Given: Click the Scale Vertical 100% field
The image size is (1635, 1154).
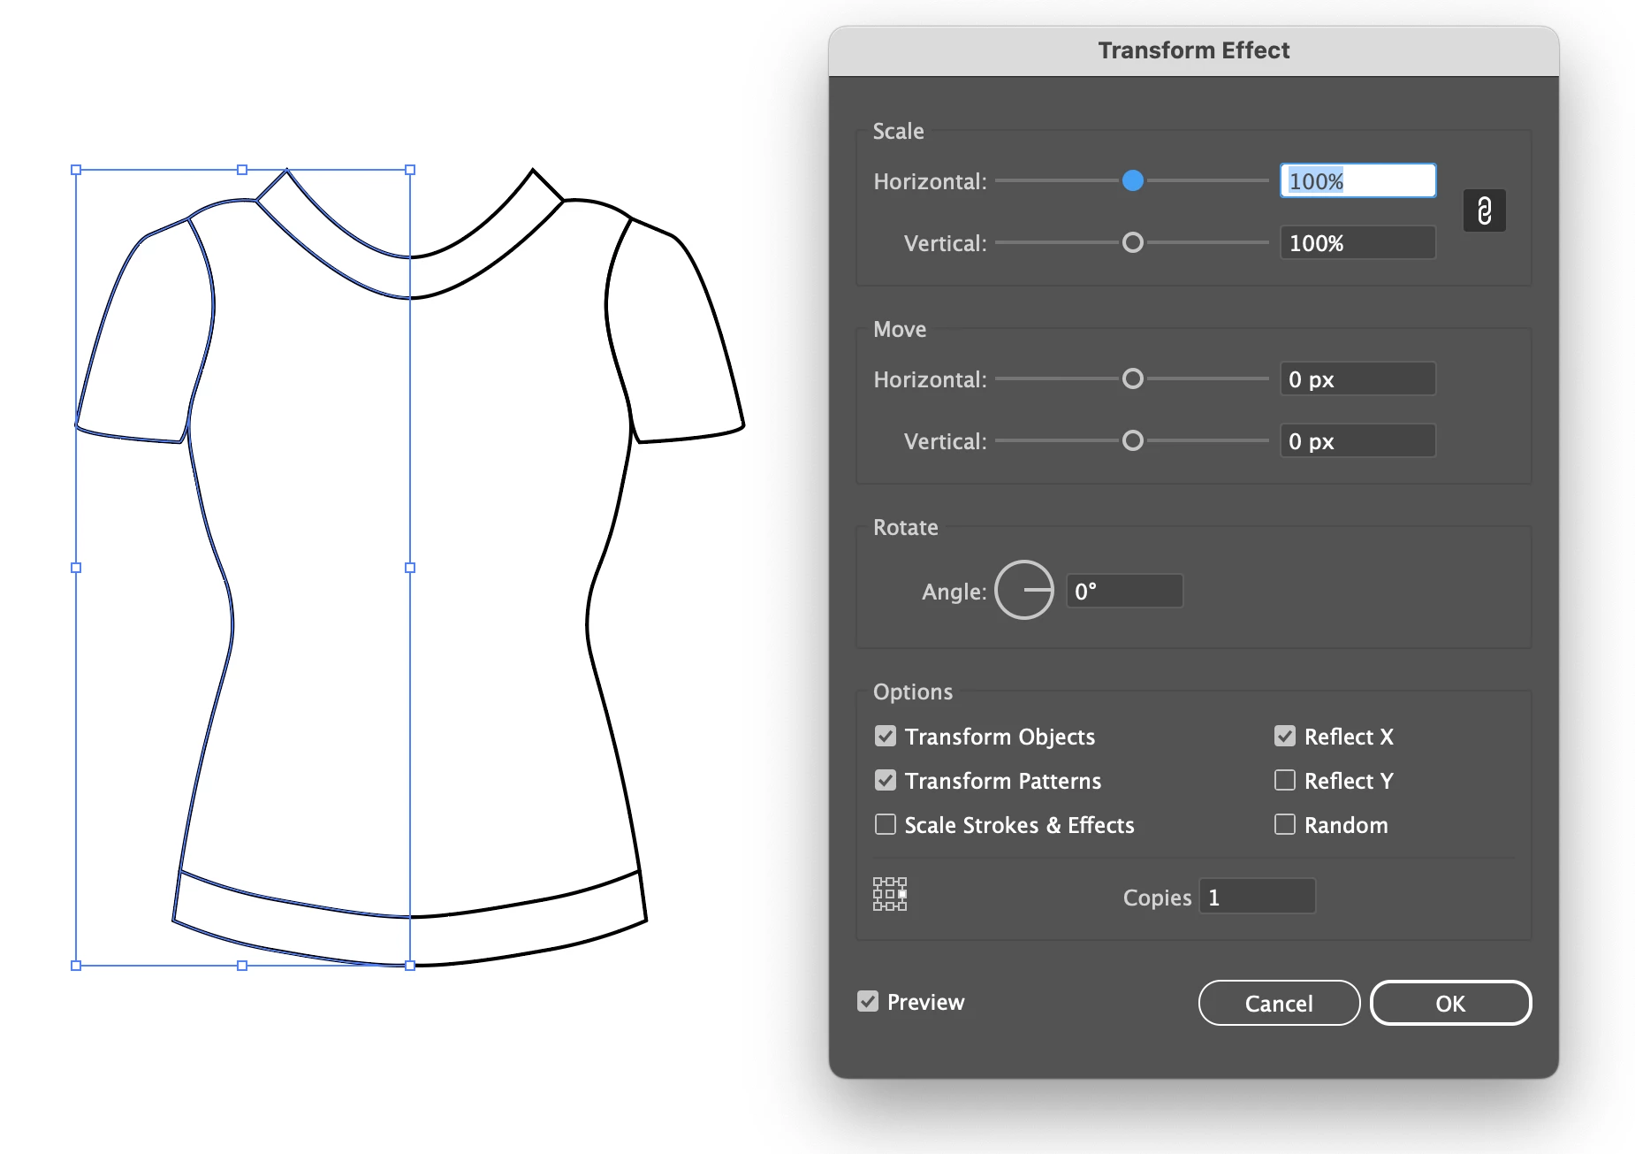Looking at the screenshot, I should 1357,242.
